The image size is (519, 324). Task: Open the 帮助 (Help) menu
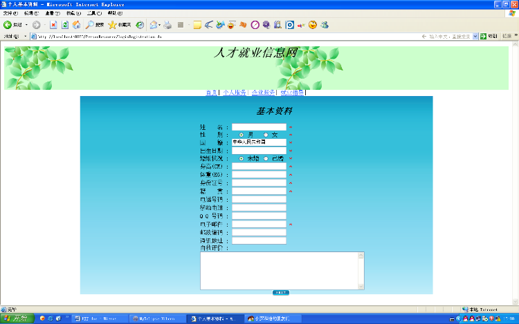click(115, 13)
